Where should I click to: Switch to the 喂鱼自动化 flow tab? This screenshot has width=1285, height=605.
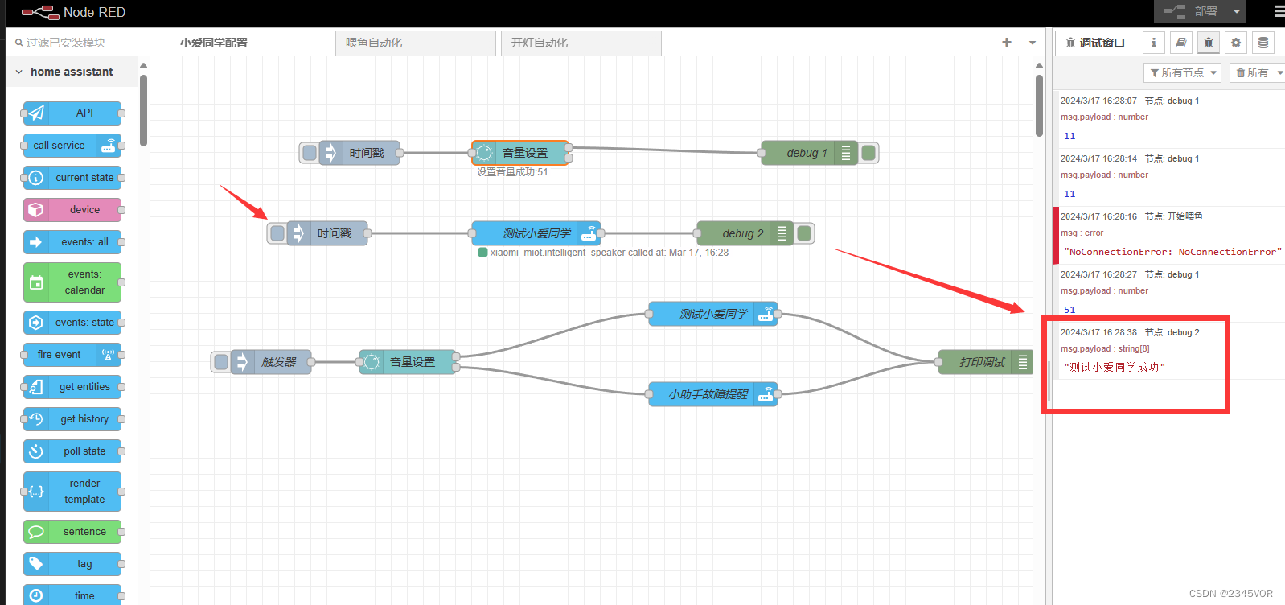pyautogui.click(x=416, y=43)
